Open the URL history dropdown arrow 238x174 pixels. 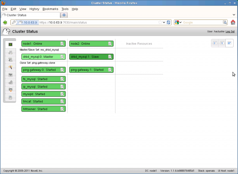click(164, 22)
